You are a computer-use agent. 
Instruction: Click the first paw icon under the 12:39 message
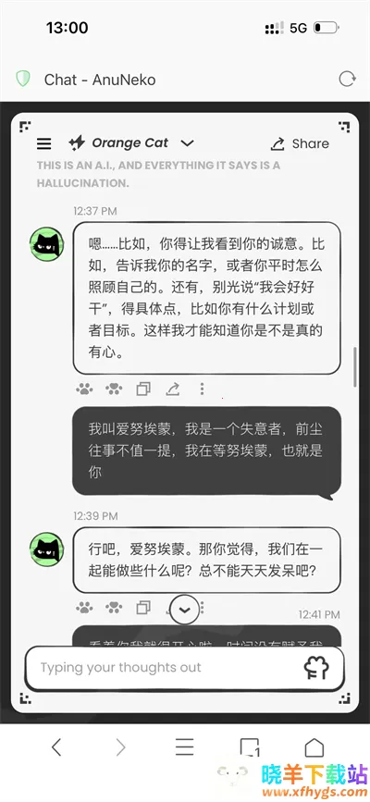click(x=84, y=608)
